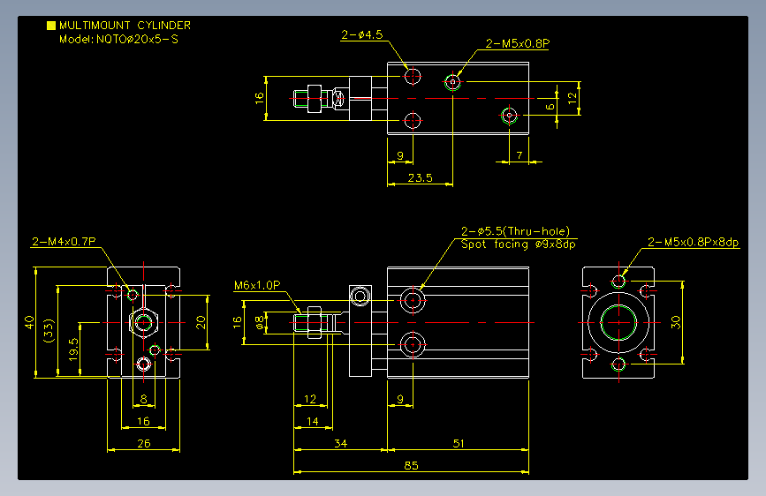This screenshot has width=766, height=496.
Task: Select the Spot facing ⌀9x8dp note
Action: tap(519, 244)
